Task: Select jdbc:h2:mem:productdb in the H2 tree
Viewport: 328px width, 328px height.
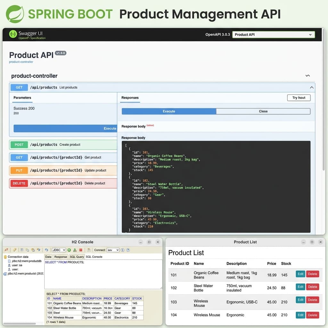Action: 25,261
